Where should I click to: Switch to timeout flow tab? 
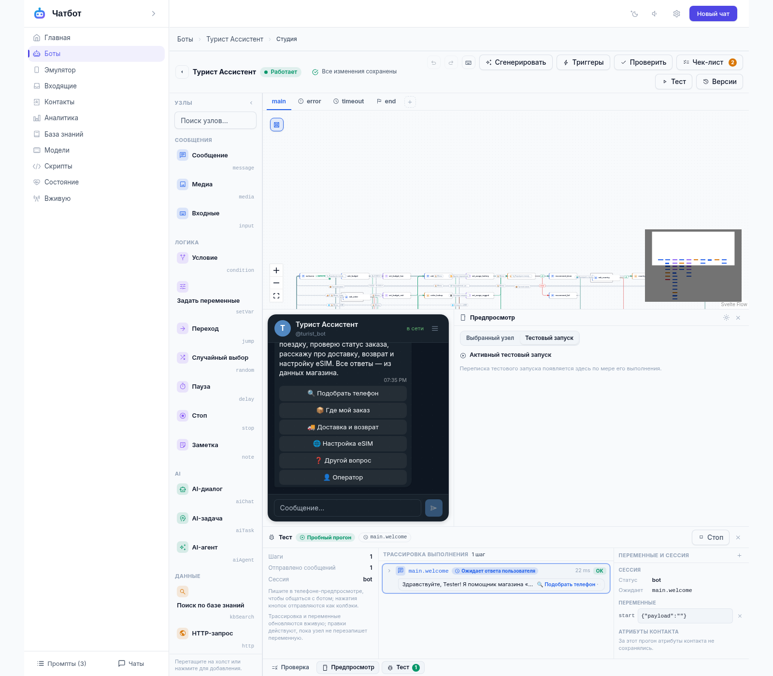pyautogui.click(x=349, y=101)
